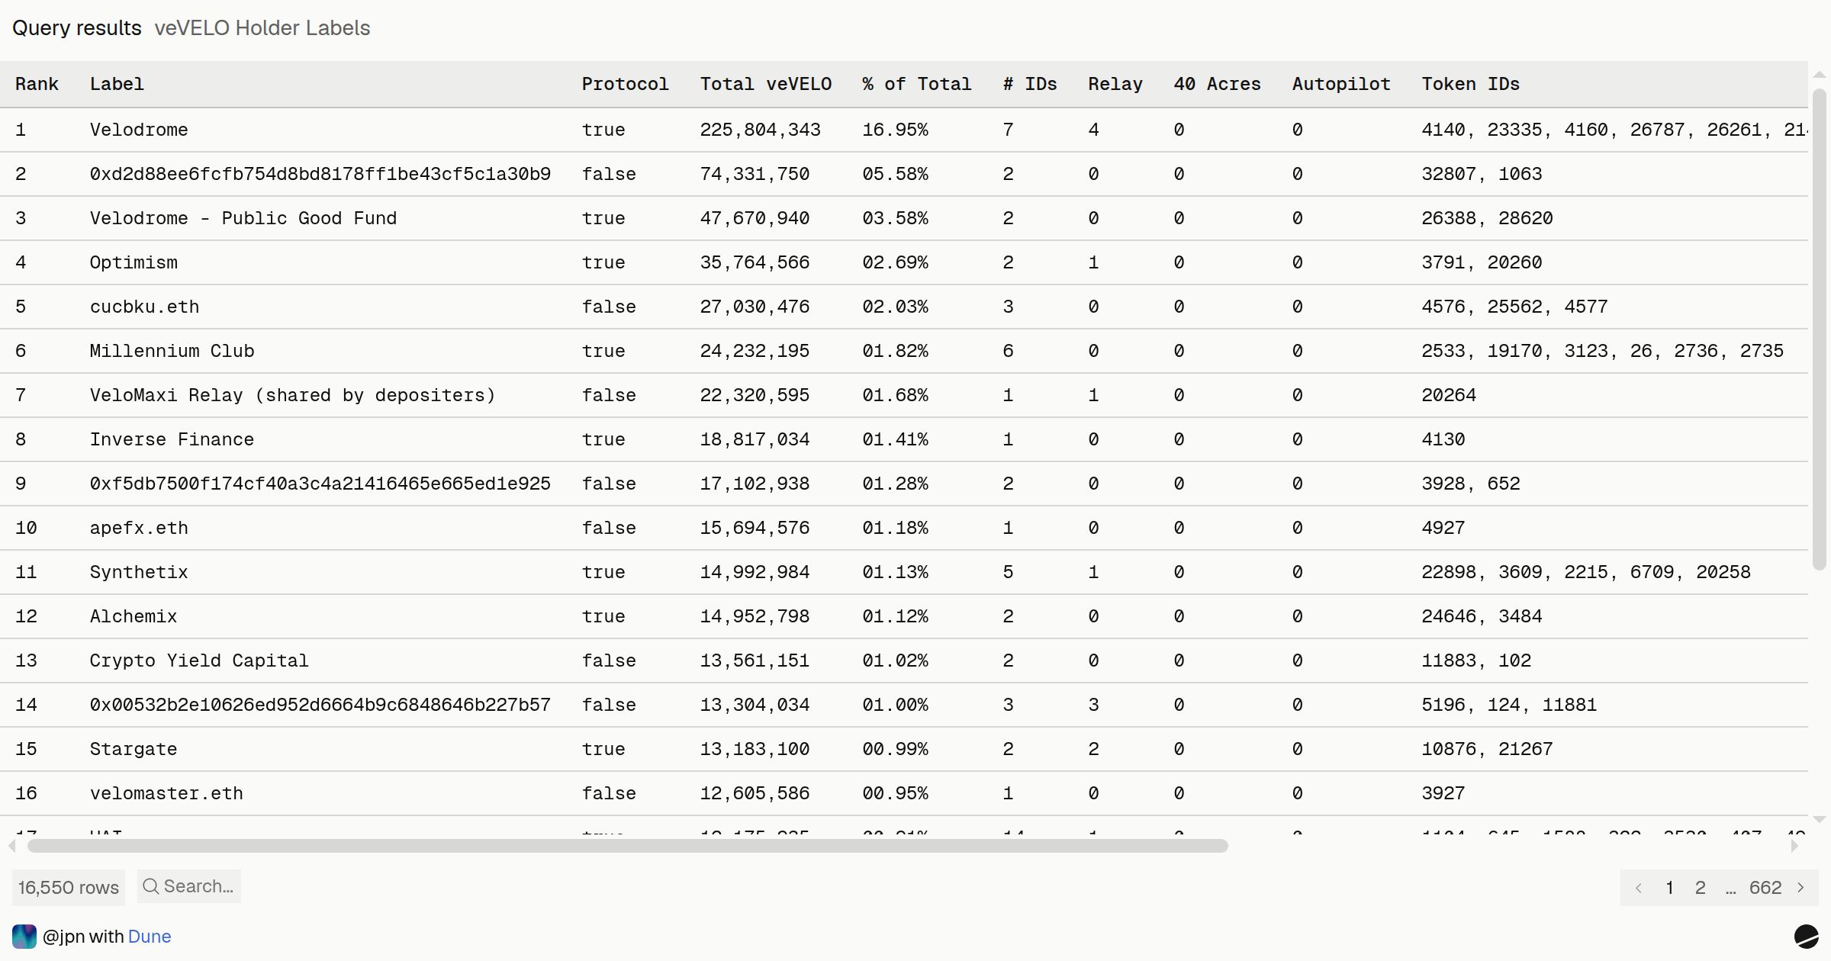This screenshot has width=1831, height=961.
Task: Select the Millennium Club label cell
Action: [172, 351]
